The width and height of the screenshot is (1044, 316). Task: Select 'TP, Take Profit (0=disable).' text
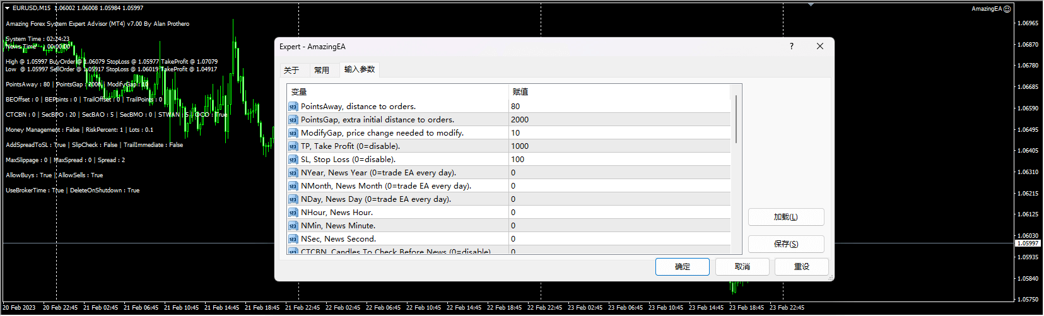[x=350, y=146]
